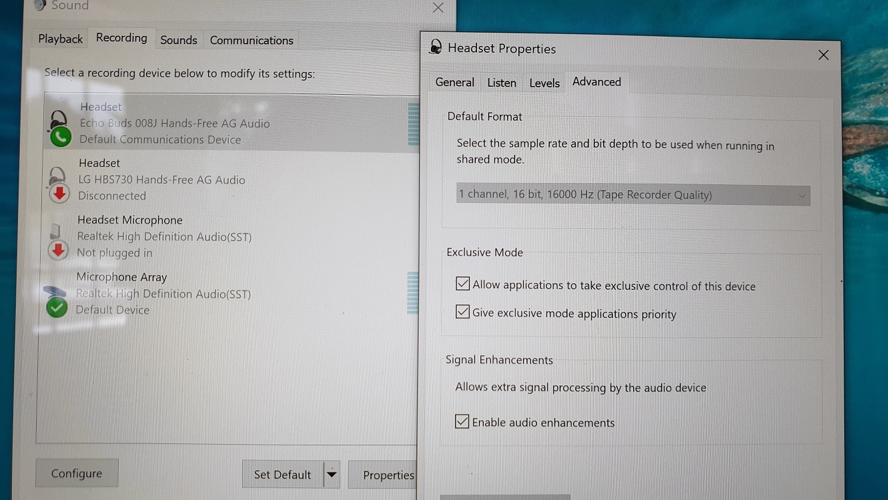Screen dimensions: 888x500
Task: Open the Listen tab in Headset Properties
Action: click(x=502, y=83)
